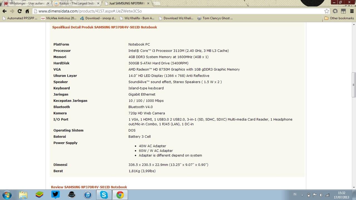356x200 pixels.
Task: Click the IN language indicator
Action: coord(295,194)
